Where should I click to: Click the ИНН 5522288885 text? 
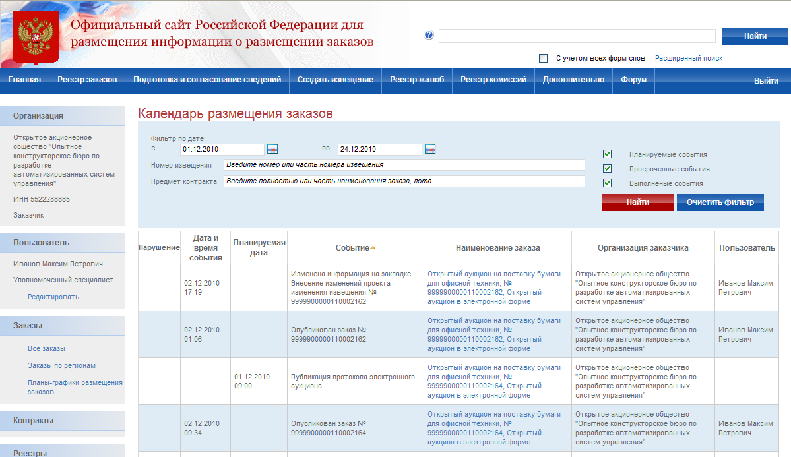(42, 199)
